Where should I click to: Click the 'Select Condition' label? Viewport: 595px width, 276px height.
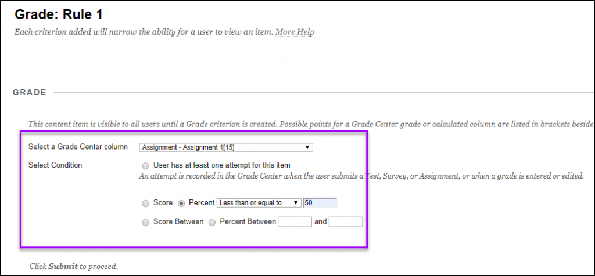(x=55, y=165)
